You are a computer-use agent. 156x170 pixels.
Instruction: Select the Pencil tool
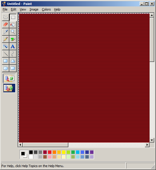6,39
